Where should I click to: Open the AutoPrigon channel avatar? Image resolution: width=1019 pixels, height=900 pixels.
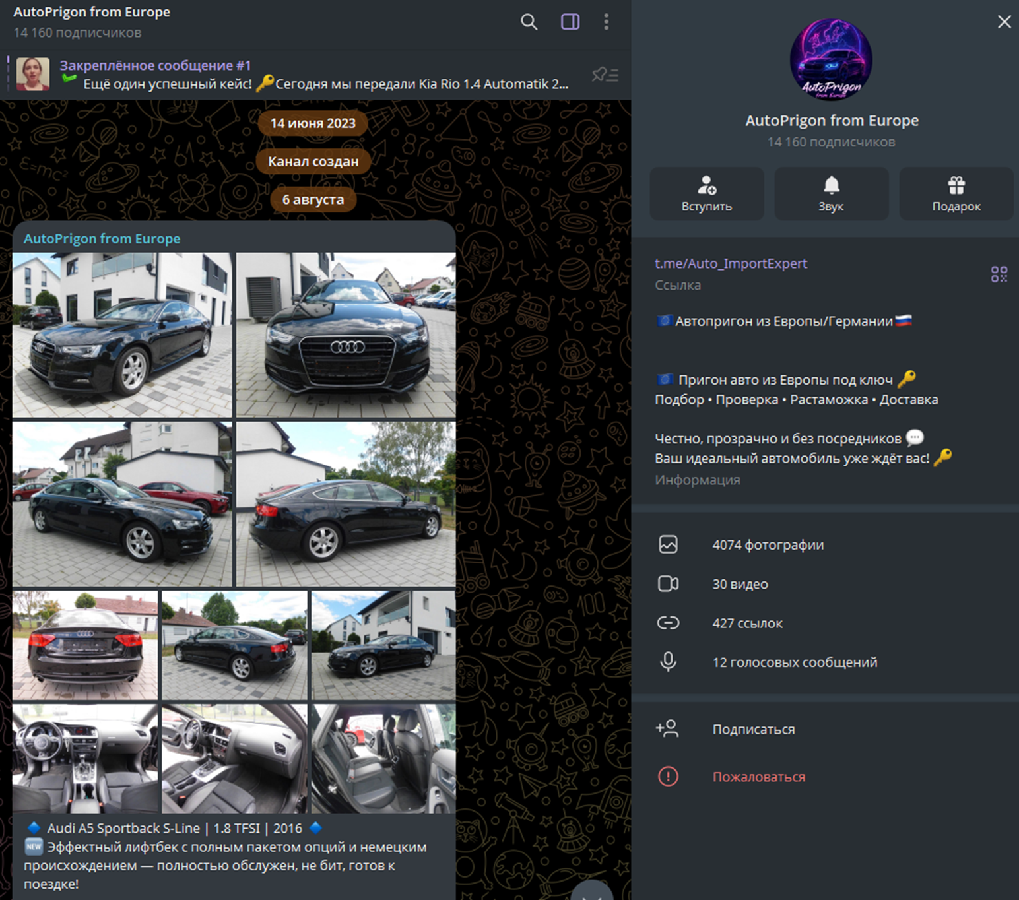831,60
